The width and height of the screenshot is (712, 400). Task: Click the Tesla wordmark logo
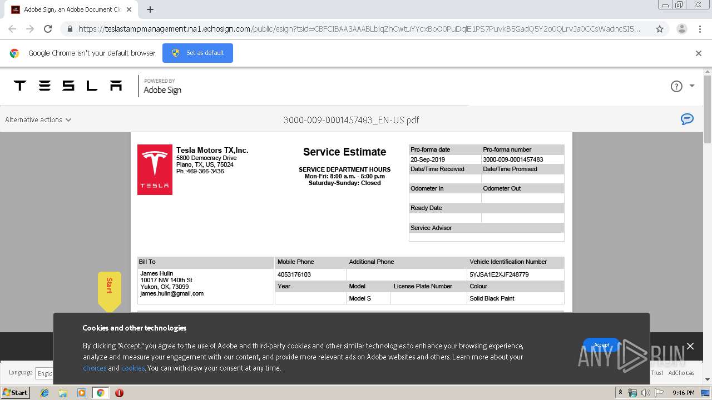[x=68, y=86]
